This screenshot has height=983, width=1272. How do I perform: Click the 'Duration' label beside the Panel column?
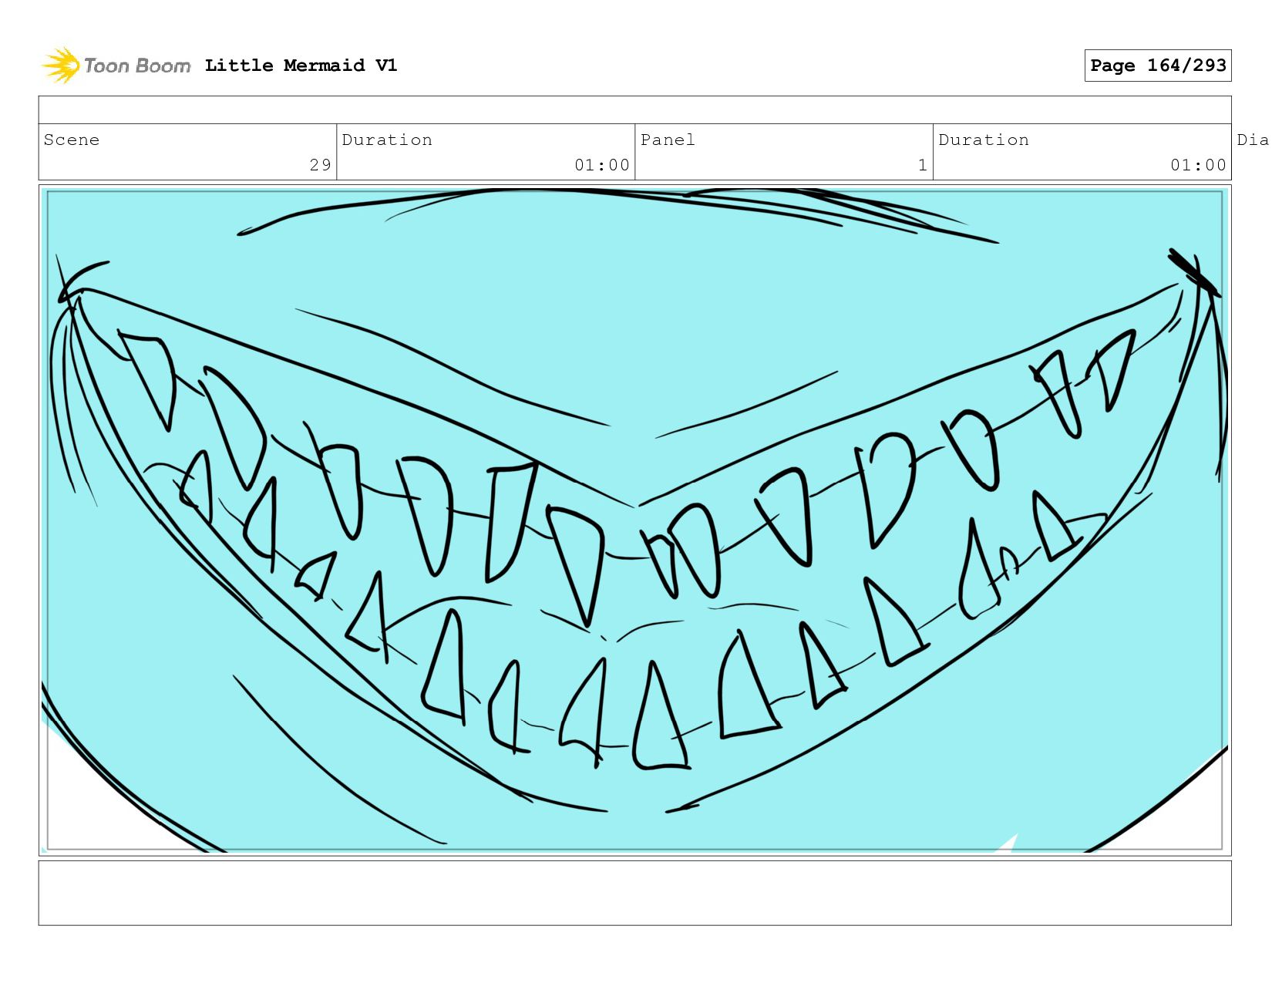coord(984,140)
